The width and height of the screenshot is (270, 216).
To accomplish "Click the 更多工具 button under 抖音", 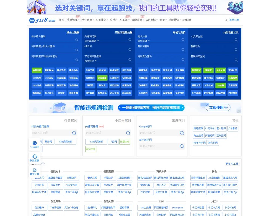I will click(230, 192).
